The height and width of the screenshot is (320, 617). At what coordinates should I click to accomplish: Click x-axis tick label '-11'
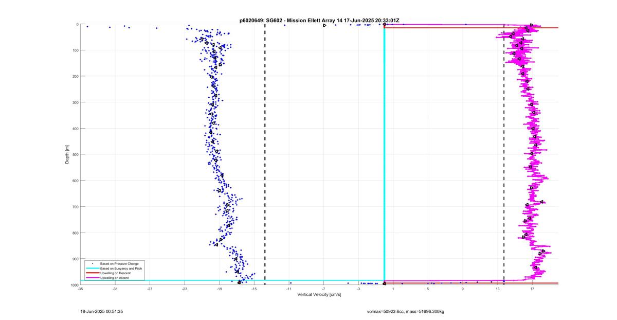pos(289,289)
